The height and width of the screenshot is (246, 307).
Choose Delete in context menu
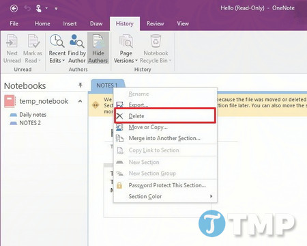(165, 116)
